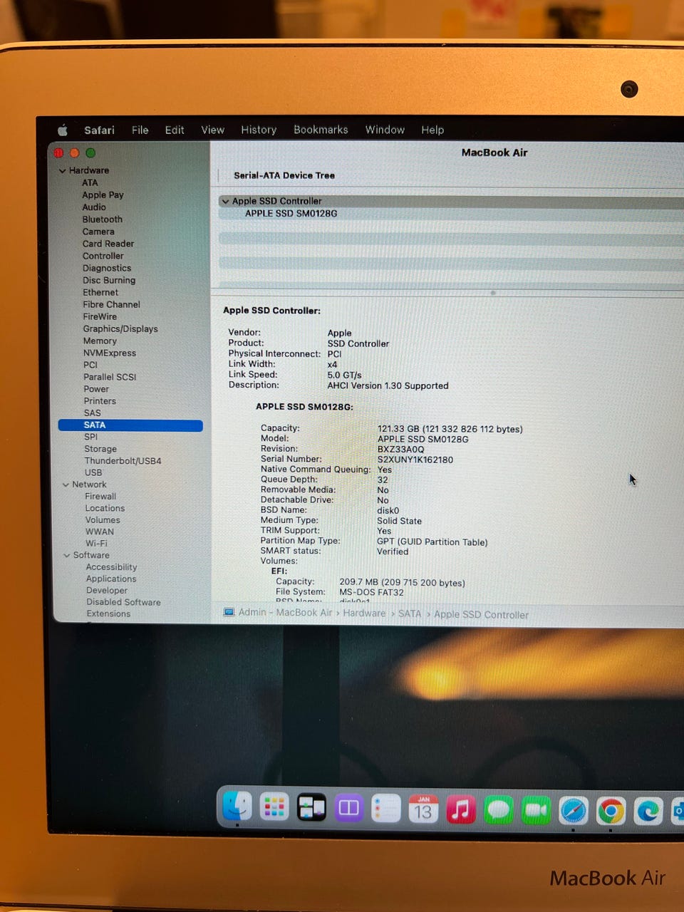Viewport: 684px width, 912px height.
Task: Select Printers in the sidebar
Action: 100,401
